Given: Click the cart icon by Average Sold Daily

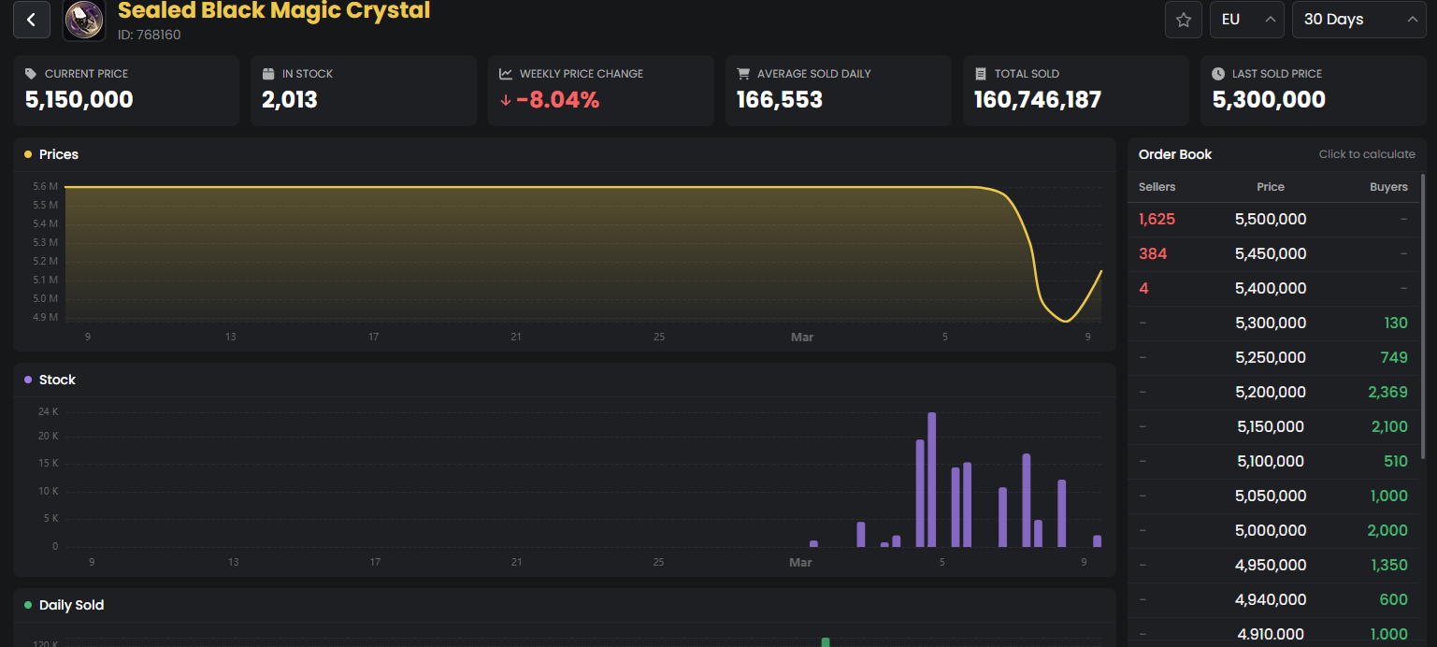Looking at the screenshot, I should coord(743,74).
